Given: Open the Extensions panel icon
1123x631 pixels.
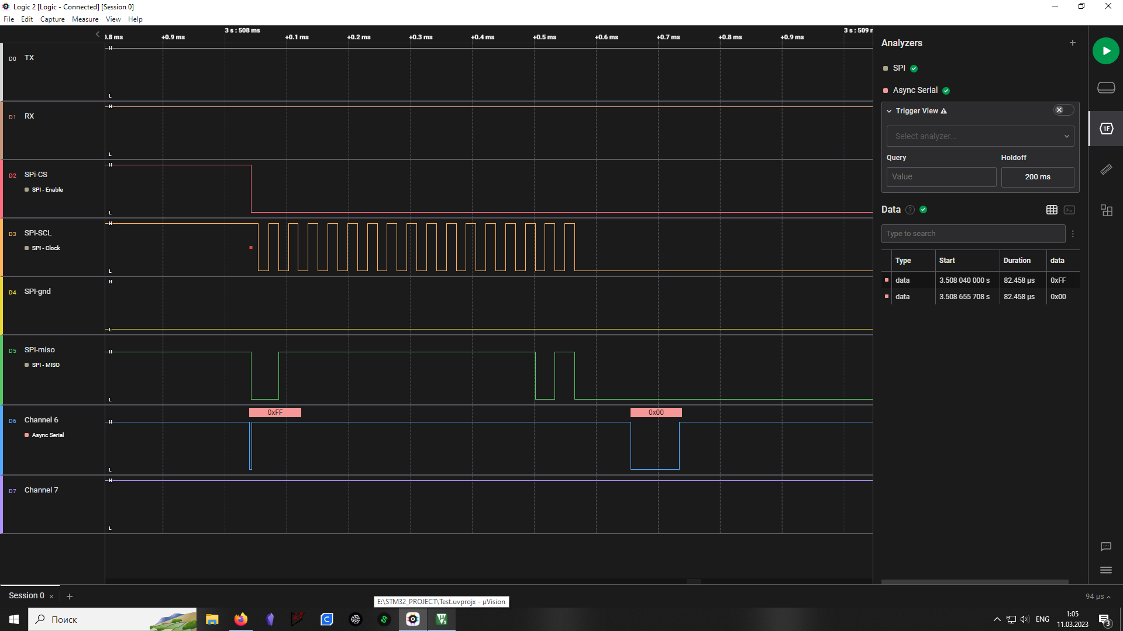Looking at the screenshot, I should point(1106,210).
